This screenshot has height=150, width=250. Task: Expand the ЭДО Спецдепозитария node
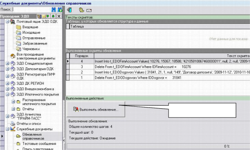click(x=7, y=63)
